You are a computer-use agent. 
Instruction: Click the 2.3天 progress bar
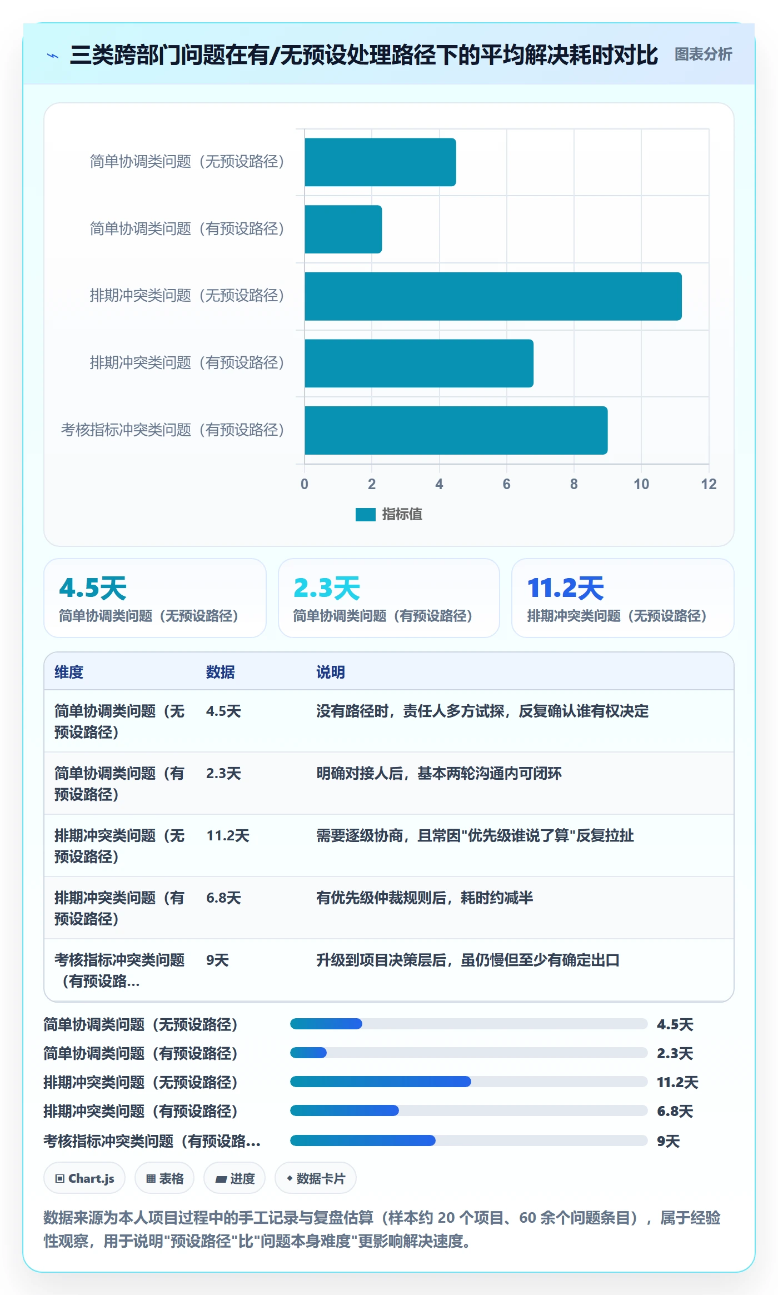[x=468, y=1053]
